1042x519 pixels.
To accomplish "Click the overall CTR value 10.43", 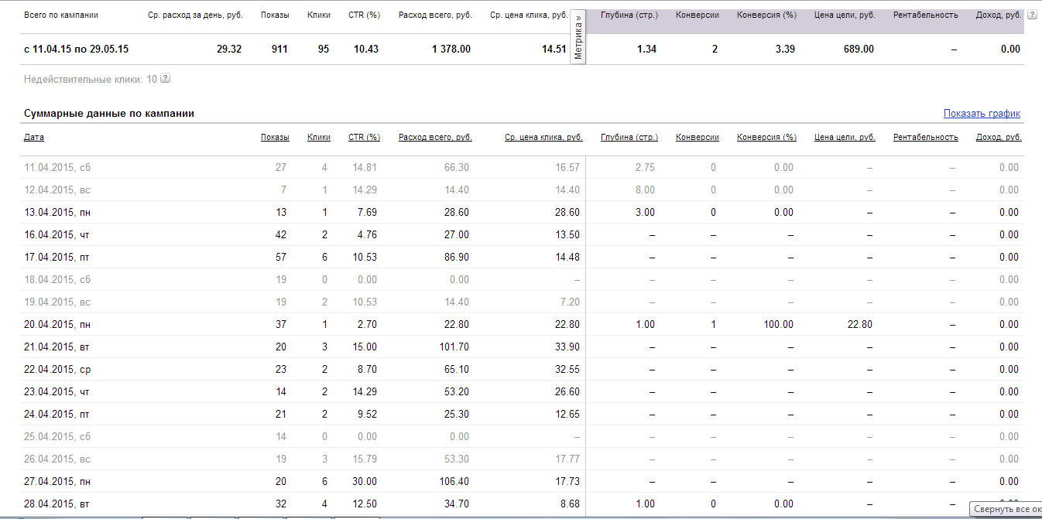I will (366, 50).
